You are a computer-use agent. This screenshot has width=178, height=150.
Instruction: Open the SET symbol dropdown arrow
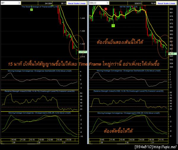click(x=19, y=3)
